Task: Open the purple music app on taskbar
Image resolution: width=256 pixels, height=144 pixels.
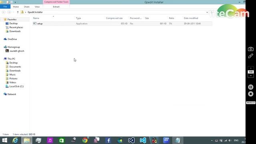Action: 50,140
